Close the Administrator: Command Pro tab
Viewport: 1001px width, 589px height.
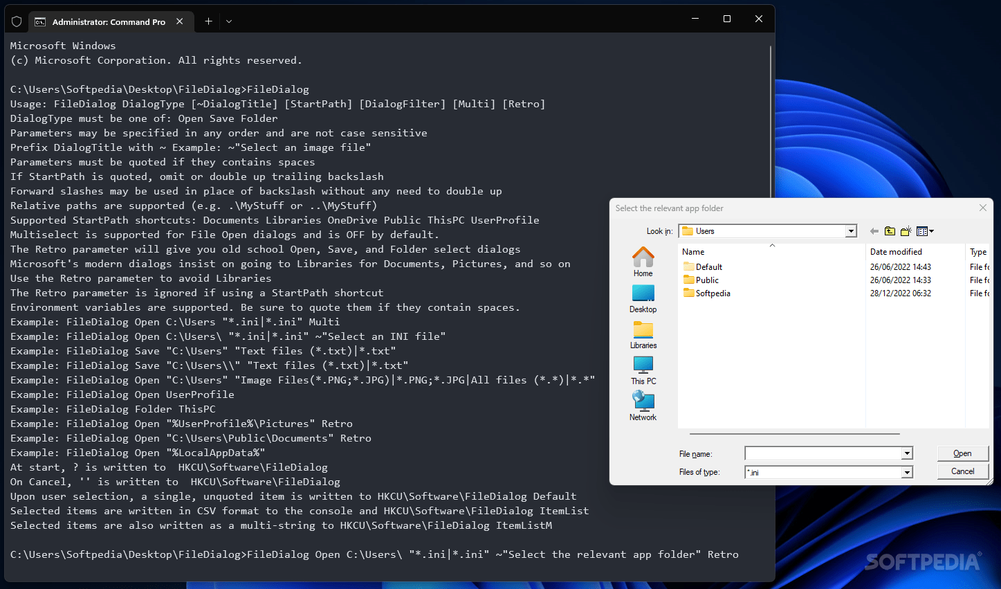[180, 21]
